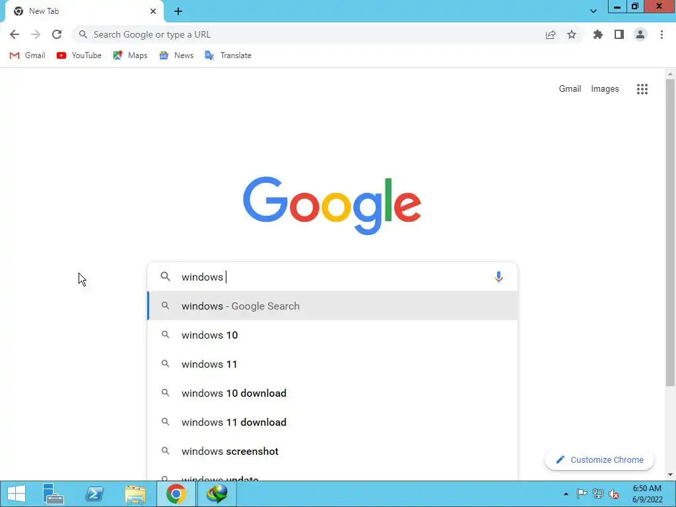The image size is (676, 507).
Task: Open the taskbar clock showing 6:50 AM
Action: point(647,494)
